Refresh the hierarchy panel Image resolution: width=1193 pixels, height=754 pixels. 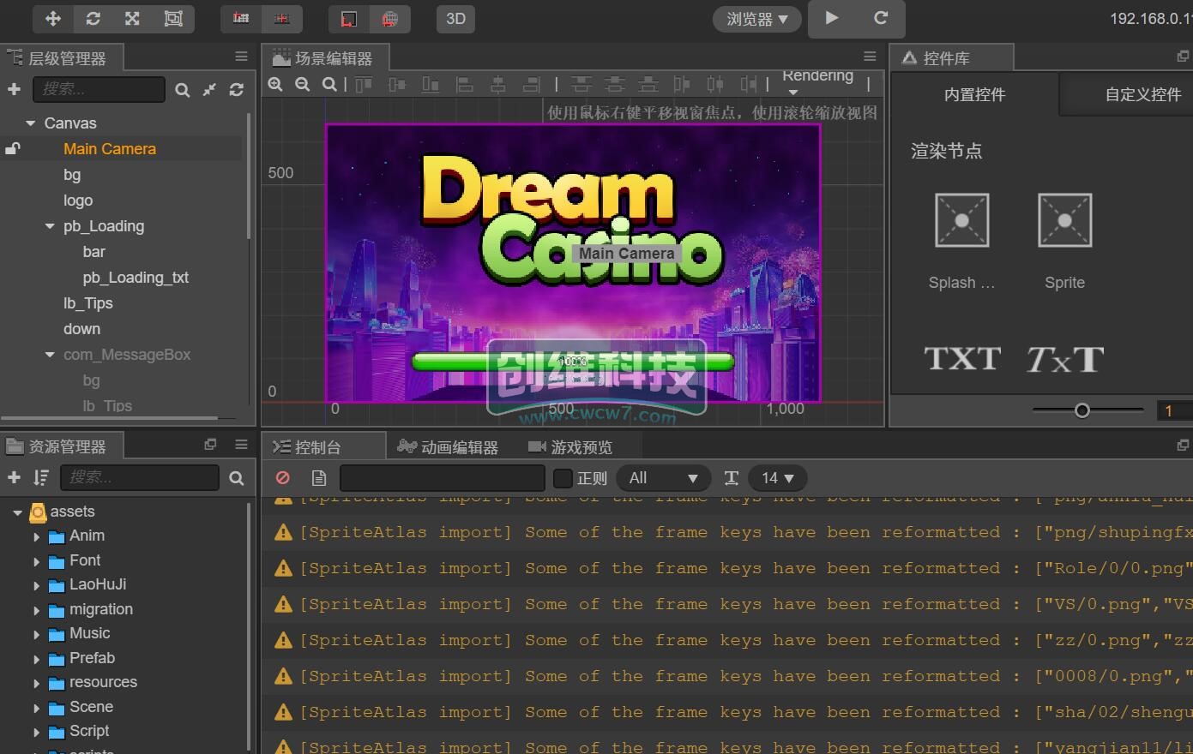point(237,89)
